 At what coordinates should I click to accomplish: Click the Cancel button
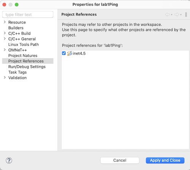tap(120, 161)
